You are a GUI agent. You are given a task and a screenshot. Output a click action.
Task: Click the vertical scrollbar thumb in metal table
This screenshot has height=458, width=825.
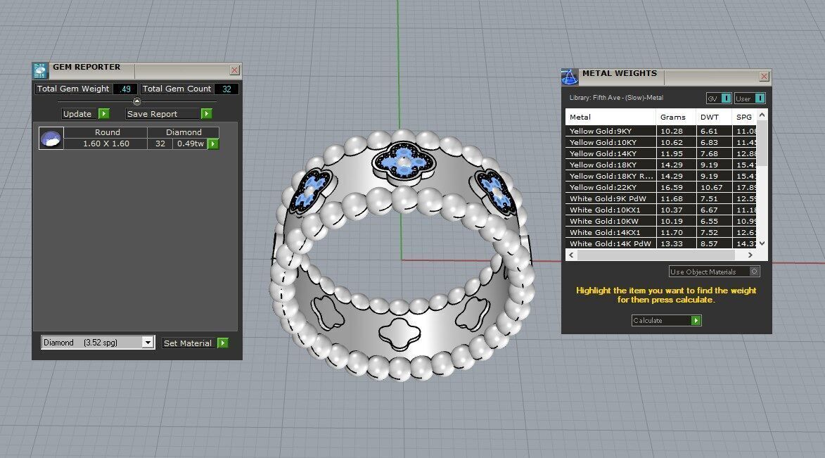pyautogui.click(x=762, y=144)
